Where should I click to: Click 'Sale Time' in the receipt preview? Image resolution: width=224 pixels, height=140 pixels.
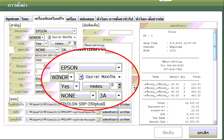[150, 43]
